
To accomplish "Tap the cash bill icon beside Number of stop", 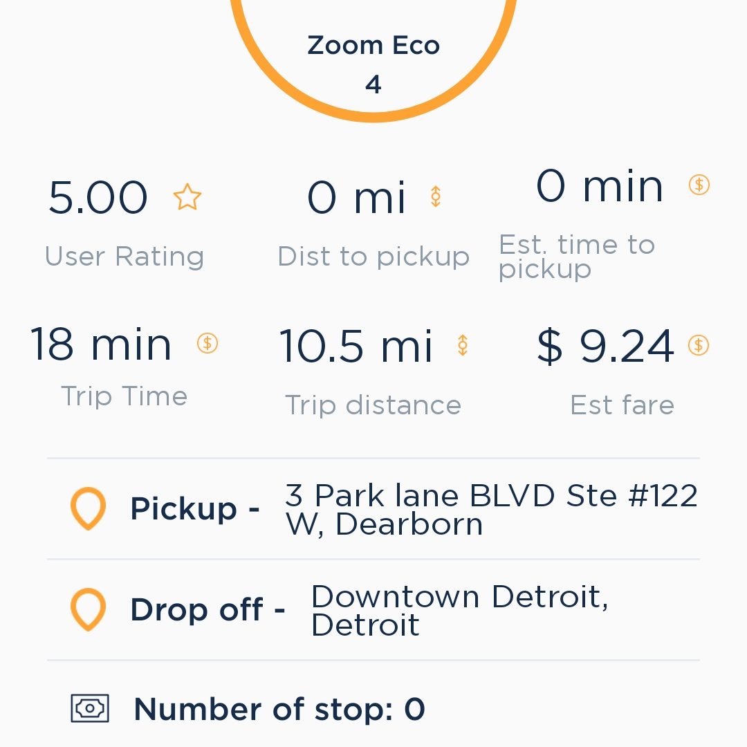I will [x=90, y=708].
